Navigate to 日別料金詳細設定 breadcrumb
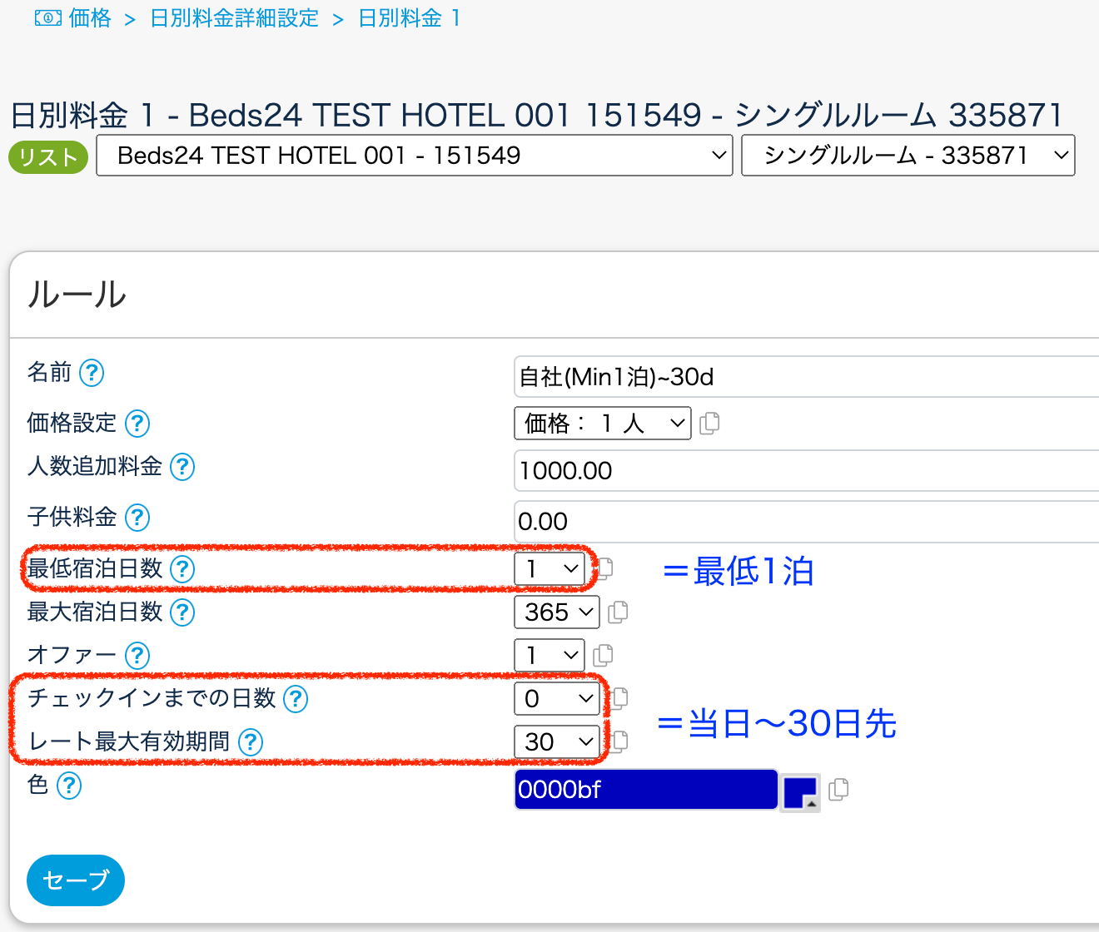1099x932 pixels. click(235, 18)
